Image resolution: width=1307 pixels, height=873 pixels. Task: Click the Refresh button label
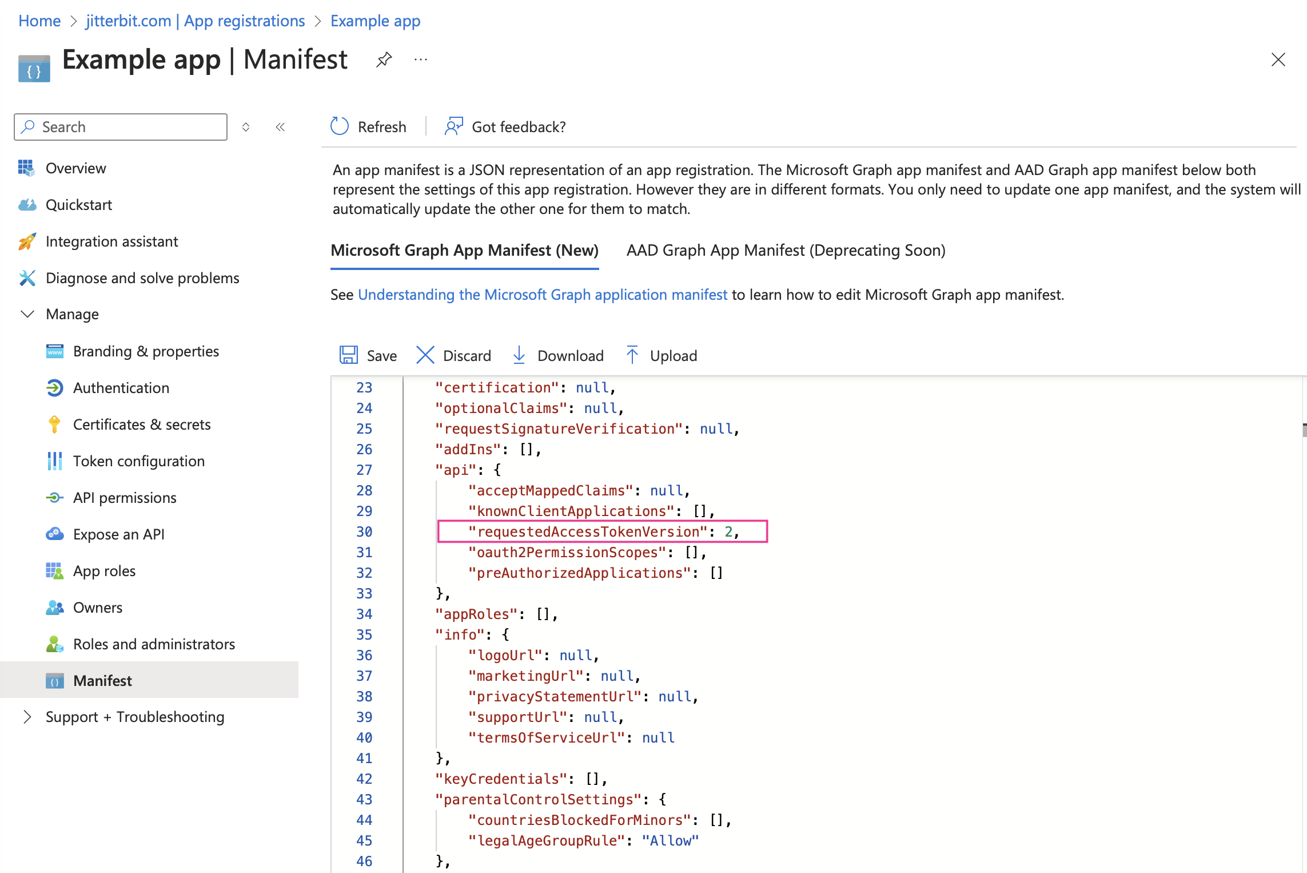[382, 127]
